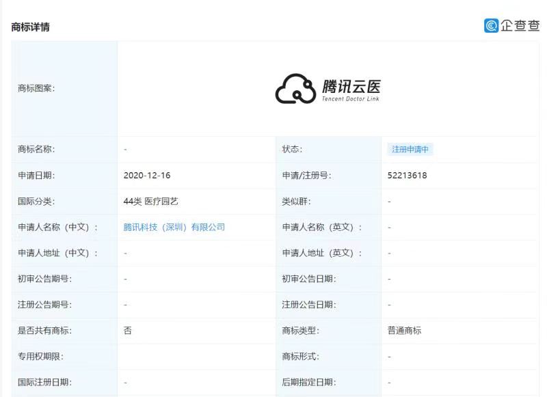Click the 专用权期限 label

coord(40,356)
